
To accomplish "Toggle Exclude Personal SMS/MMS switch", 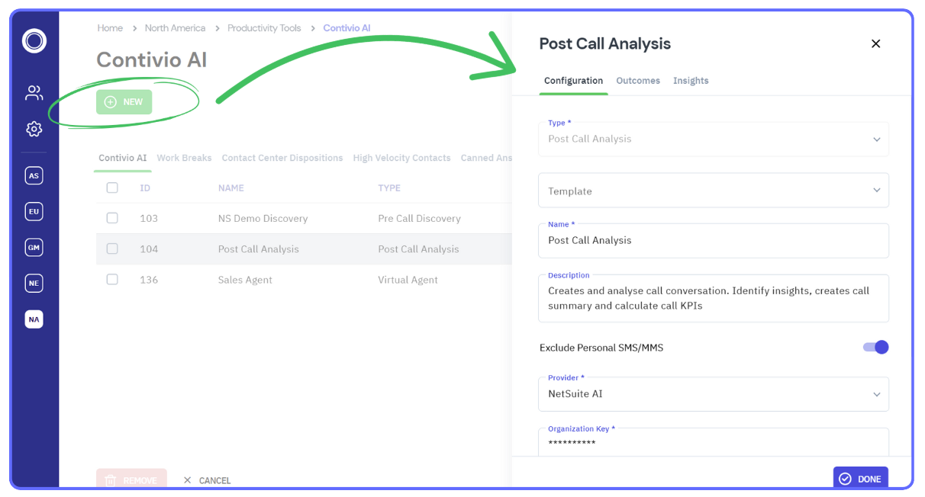I will click(x=875, y=348).
